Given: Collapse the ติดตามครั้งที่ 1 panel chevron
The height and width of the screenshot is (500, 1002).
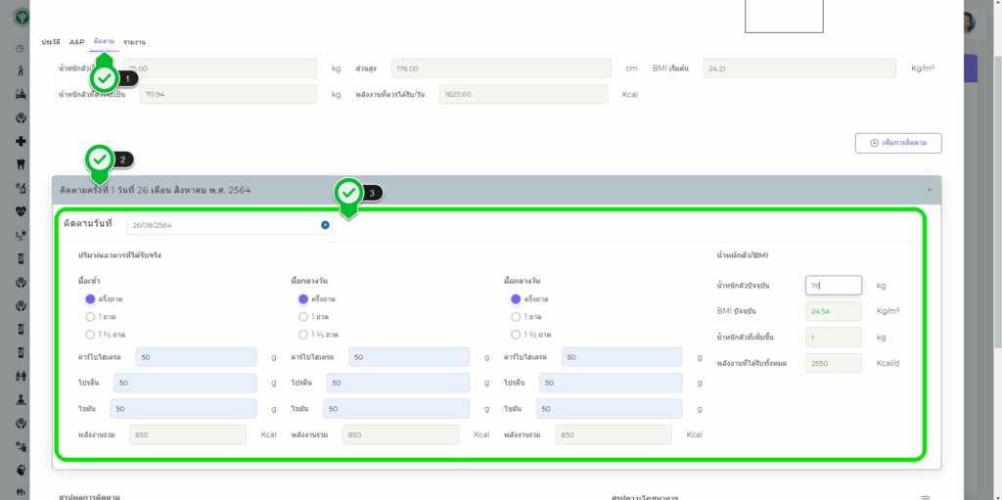Looking at the screenshot, I should point(928,190).
